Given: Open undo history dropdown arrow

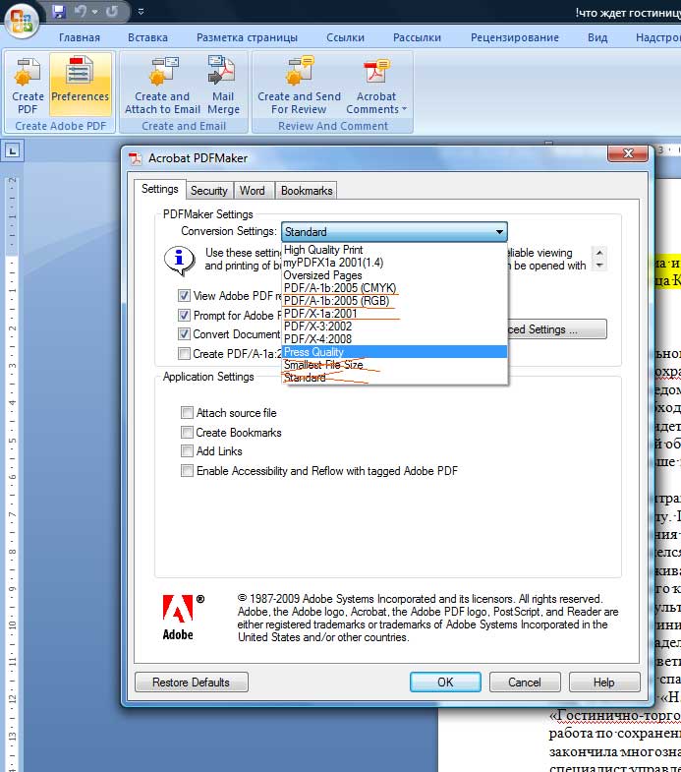Looking at the screenshot, I should click(x=95, y=11).
